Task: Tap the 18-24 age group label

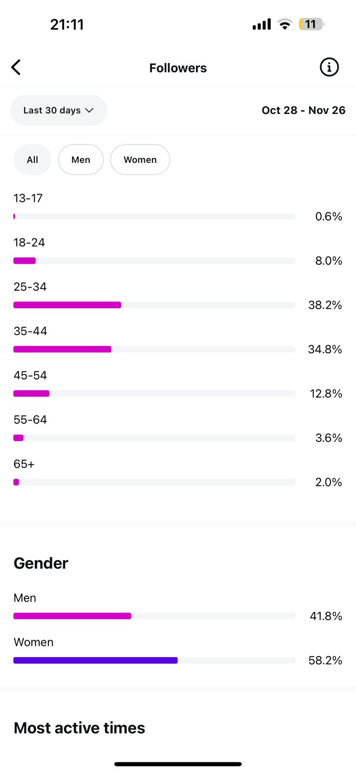Action: coord(29,243)
